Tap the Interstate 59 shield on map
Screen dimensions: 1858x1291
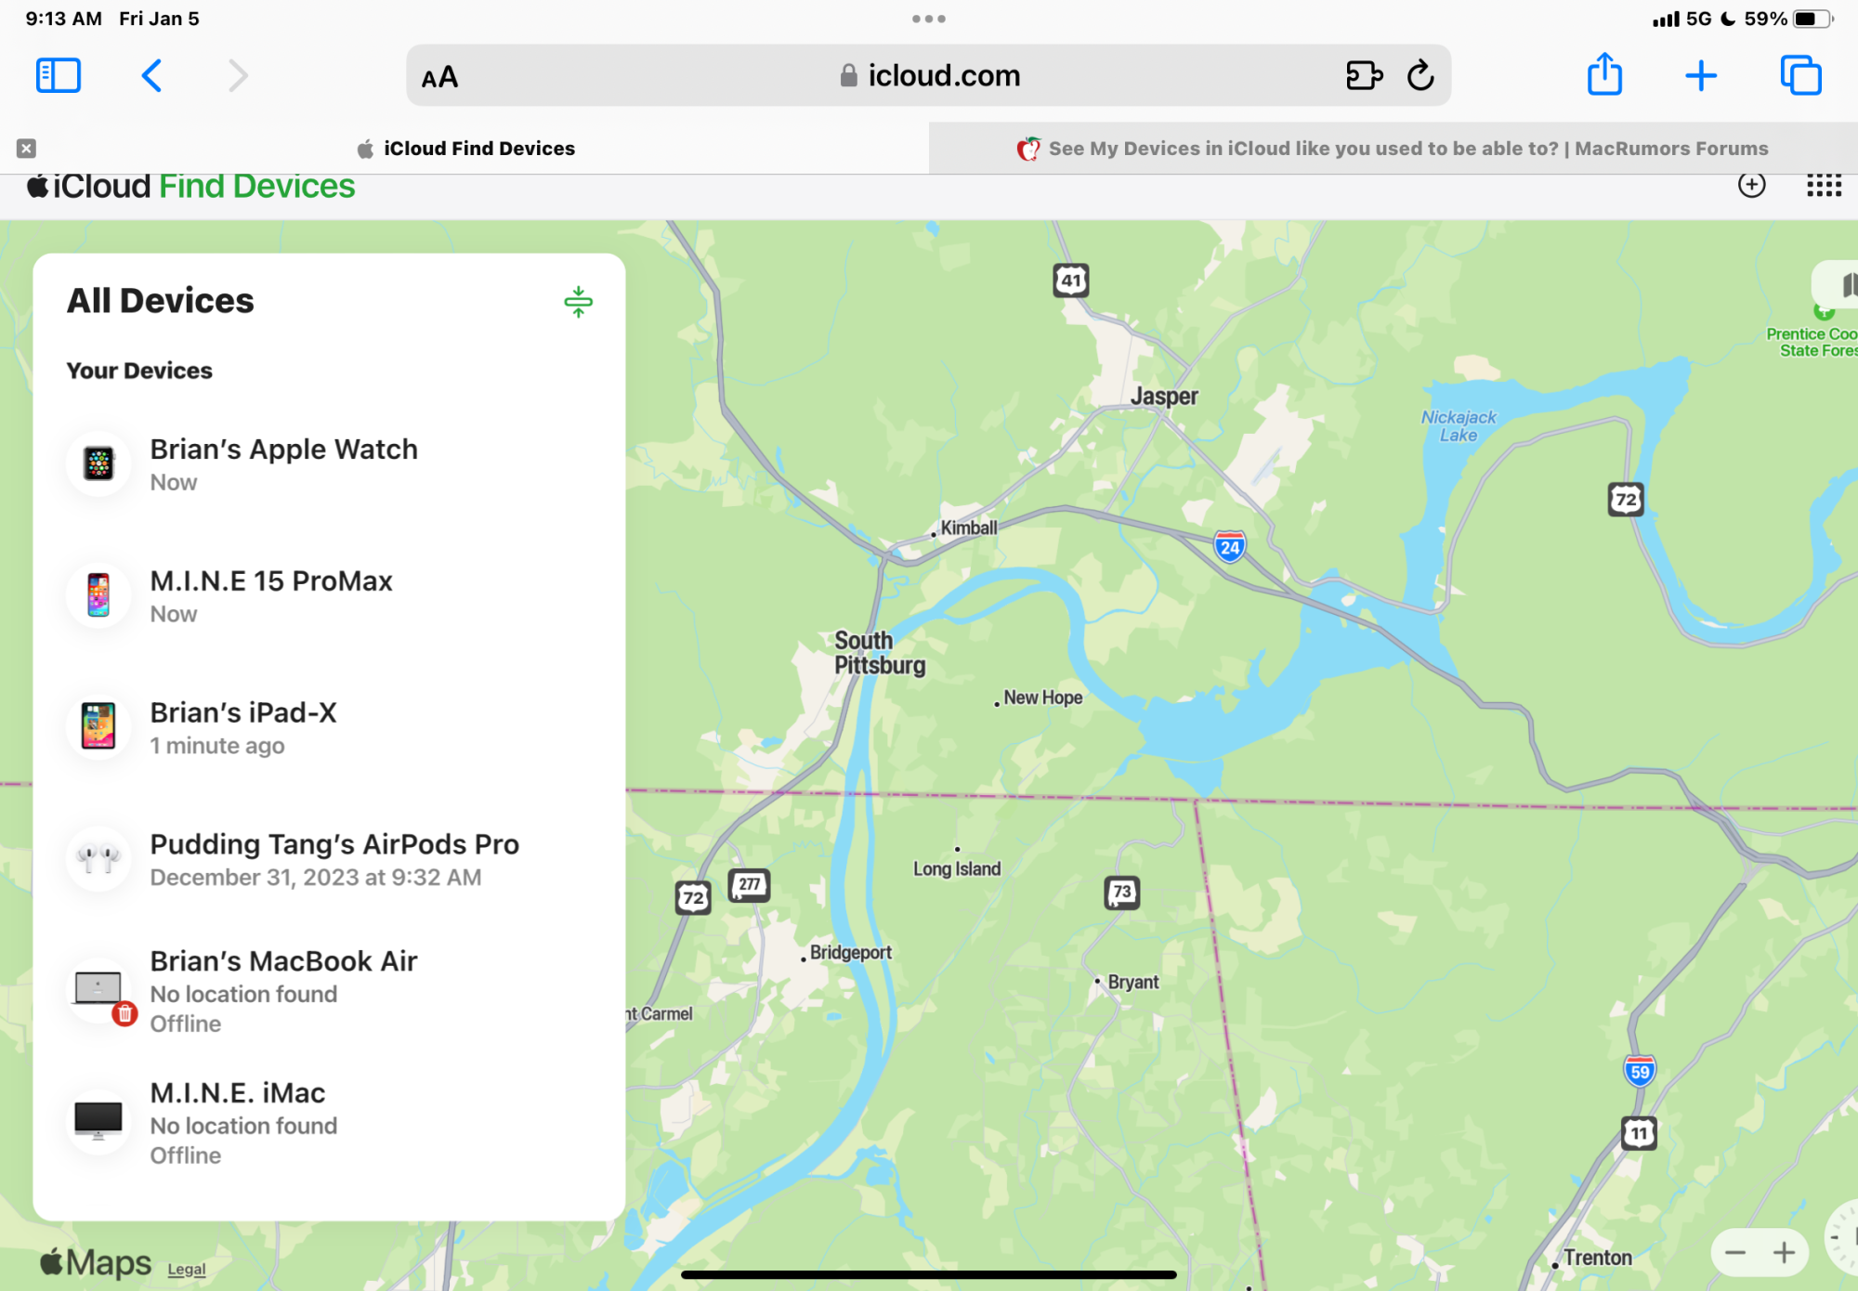click(x=1640, y=1071)
